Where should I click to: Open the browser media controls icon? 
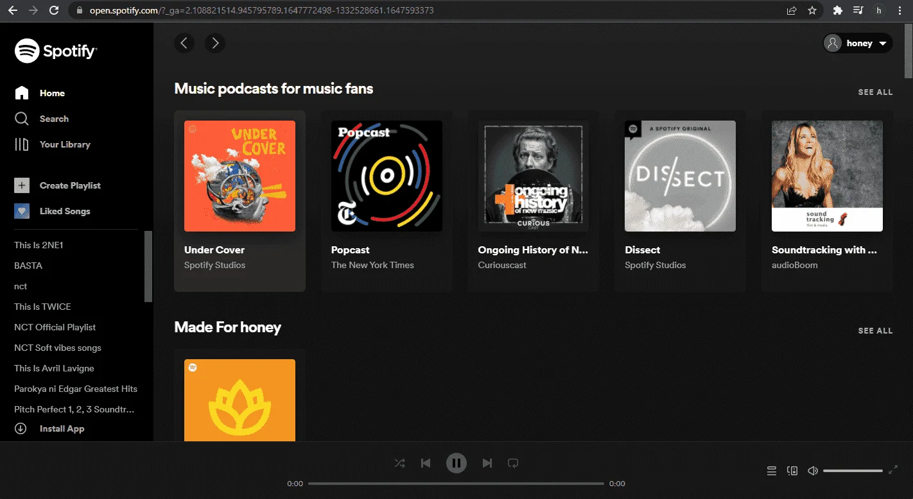pyautogui.click(x=858, y=10)
